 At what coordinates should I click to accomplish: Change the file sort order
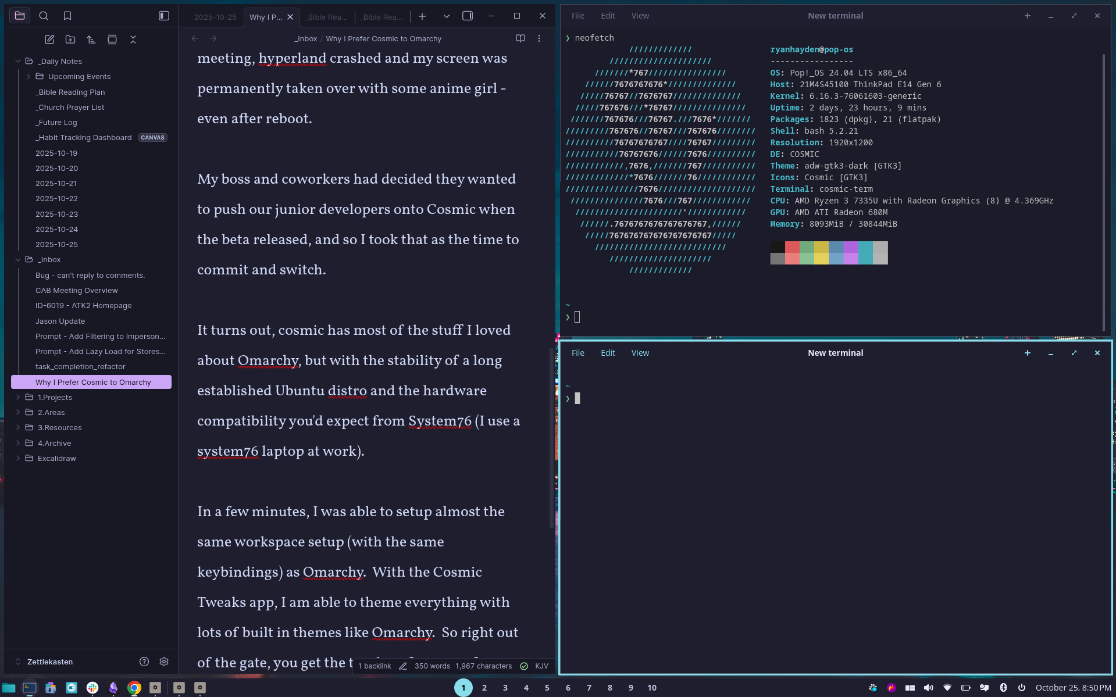pos(91,40)
